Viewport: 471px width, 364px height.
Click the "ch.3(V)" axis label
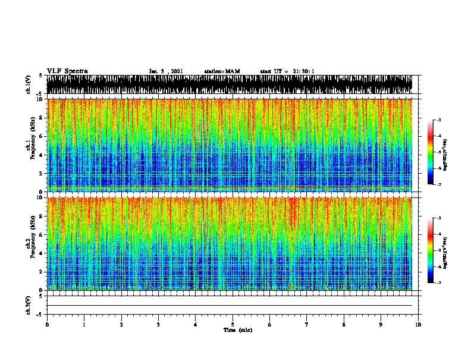point(28,305)
